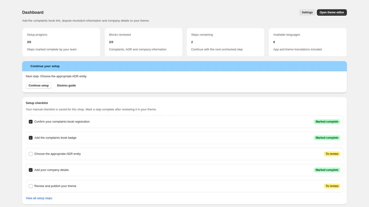Viewport: 369px width, 207px height.
Task: Open the View all setup steps link
Action: coord(39,198)
